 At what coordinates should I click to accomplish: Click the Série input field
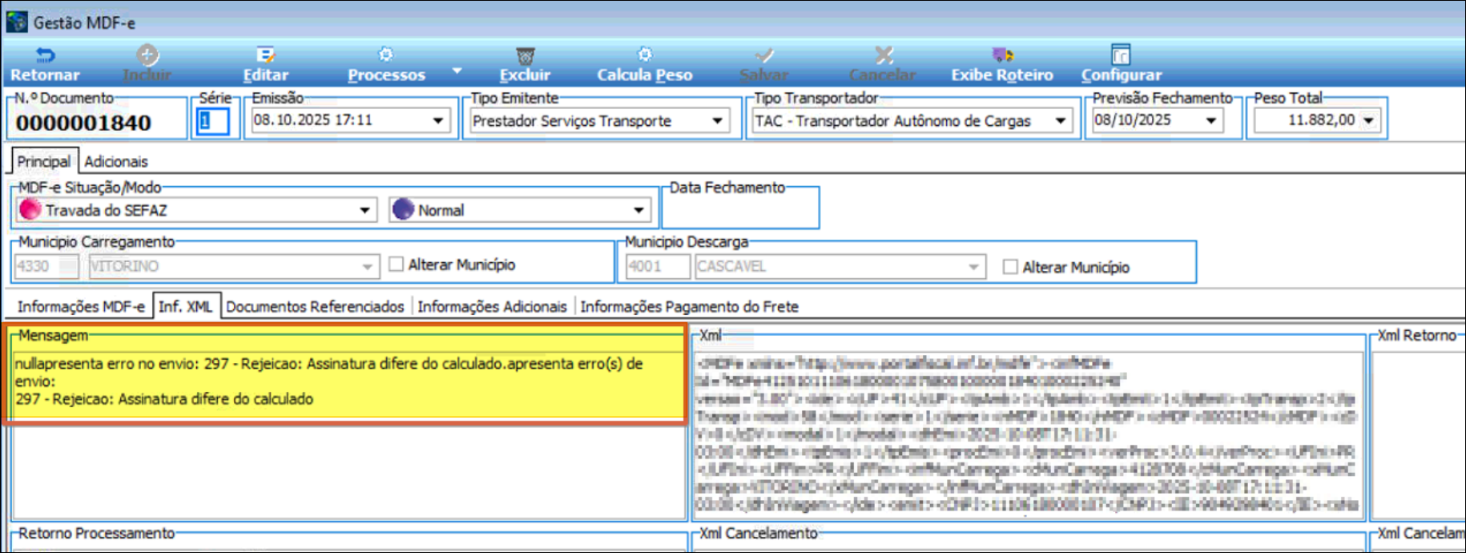pyautogui.click(x=213, y=121)
